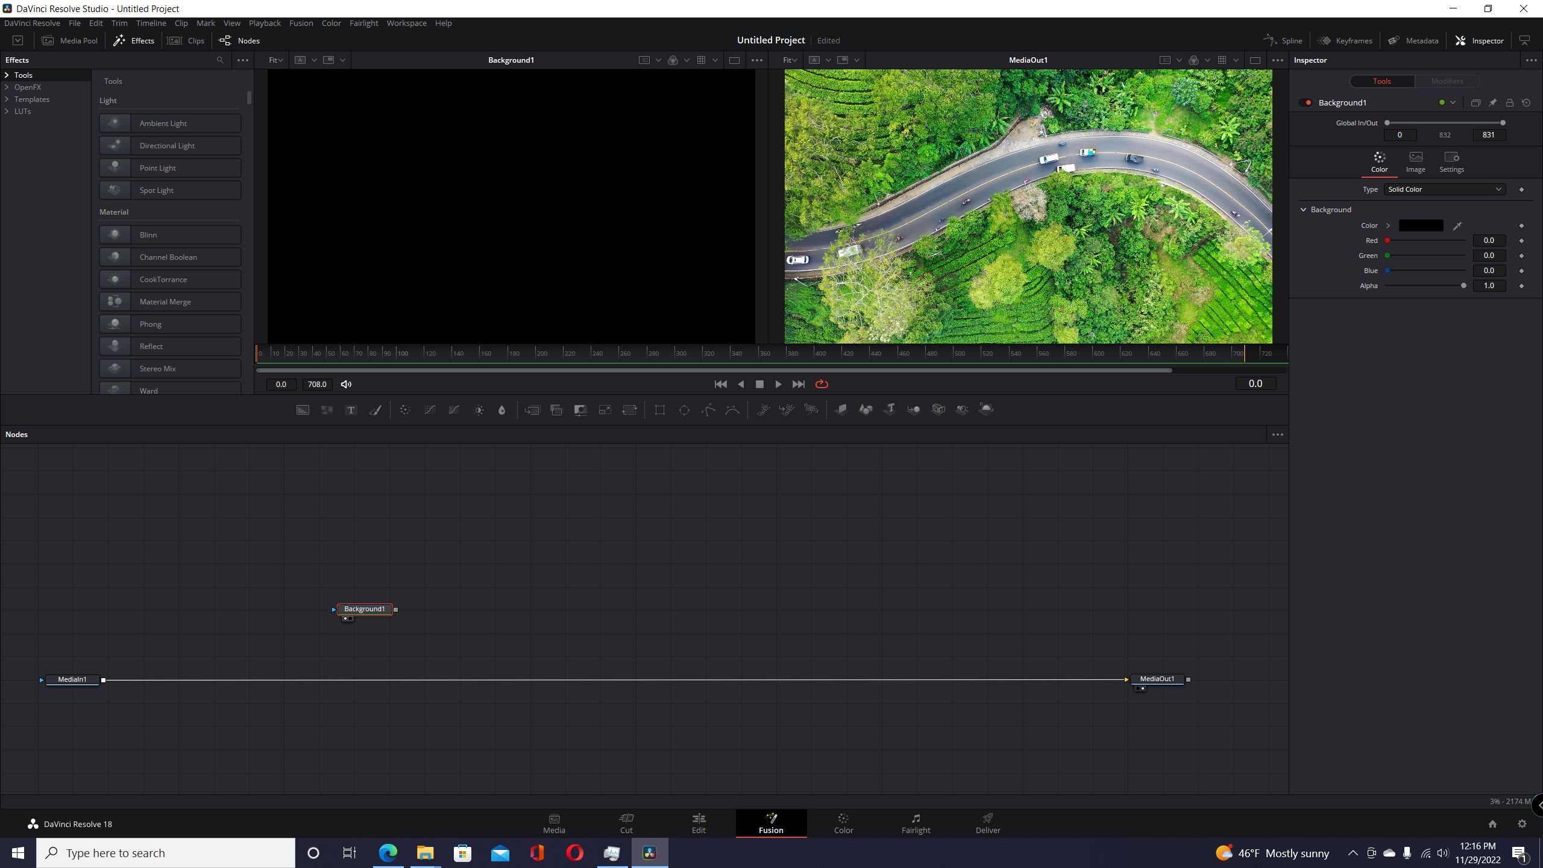
Task: Toggle keyframe for the Type parameter
Action: coord(1521,189)
